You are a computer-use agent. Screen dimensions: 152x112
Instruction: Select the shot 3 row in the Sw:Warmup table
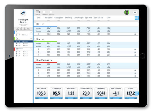coord(86,70)
